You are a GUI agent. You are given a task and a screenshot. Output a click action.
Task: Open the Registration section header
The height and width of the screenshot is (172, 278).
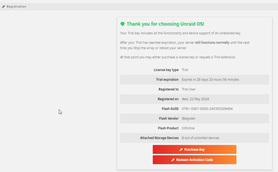click(139, 7)
